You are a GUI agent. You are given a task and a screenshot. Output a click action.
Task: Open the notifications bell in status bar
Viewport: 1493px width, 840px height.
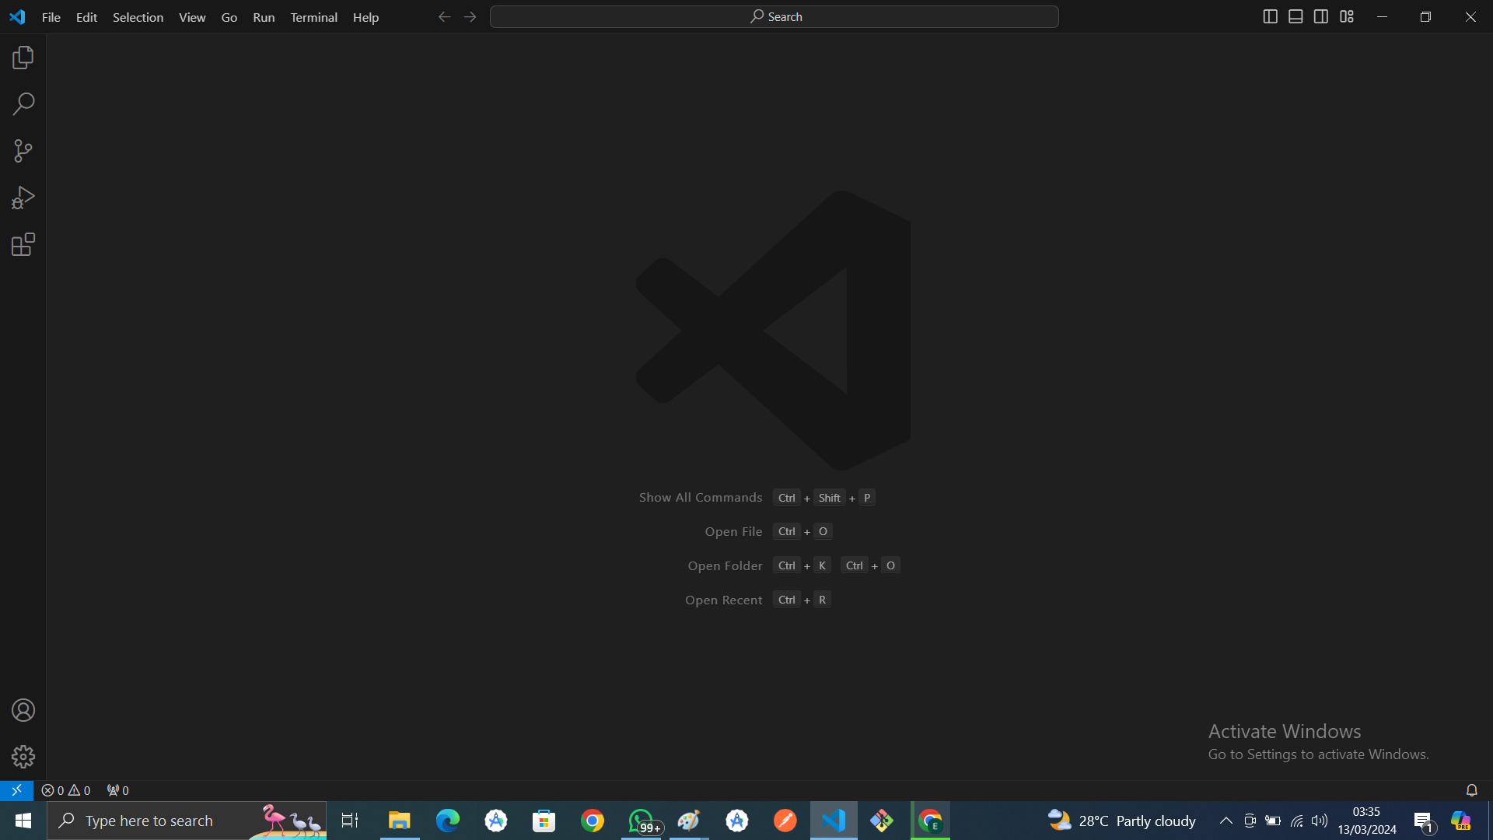coord(1471,790)
